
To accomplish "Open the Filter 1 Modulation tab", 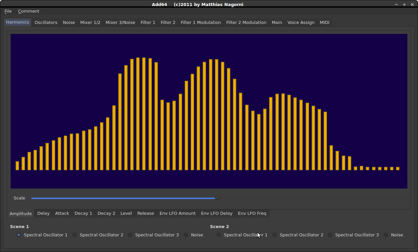I will pos(201,23).
